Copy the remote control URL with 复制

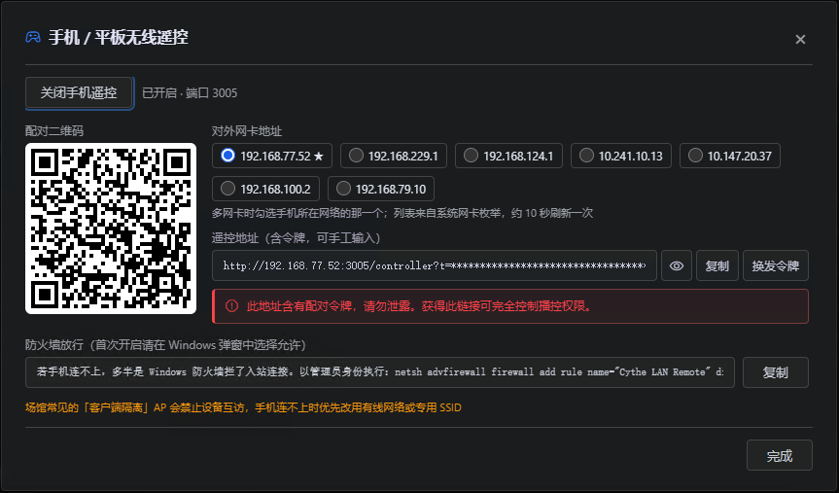(717, 265)
